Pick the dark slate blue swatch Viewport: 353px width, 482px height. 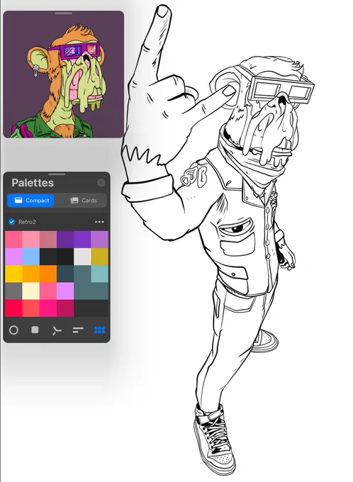tap(65, 274)
